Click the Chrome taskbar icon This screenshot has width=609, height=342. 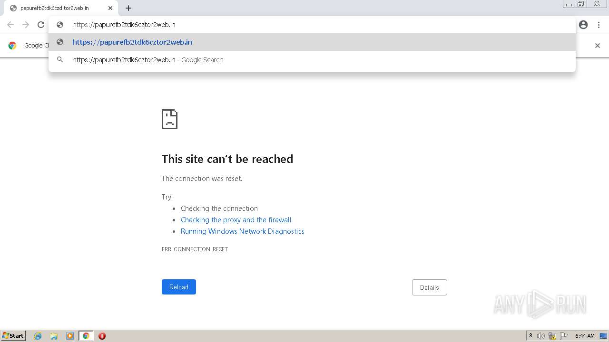point(86,336)
